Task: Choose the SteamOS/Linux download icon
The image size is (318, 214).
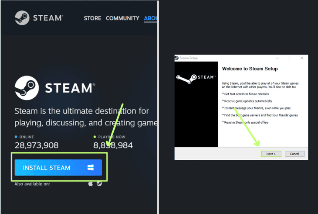Action: pyautogui.click(x=99, y=184)
